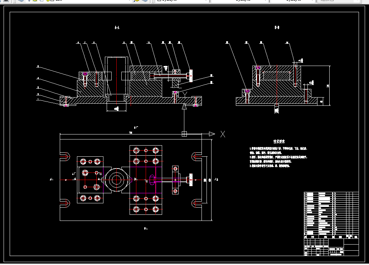Select part balloon number 6 in A-A view

[x=78, y=43]
